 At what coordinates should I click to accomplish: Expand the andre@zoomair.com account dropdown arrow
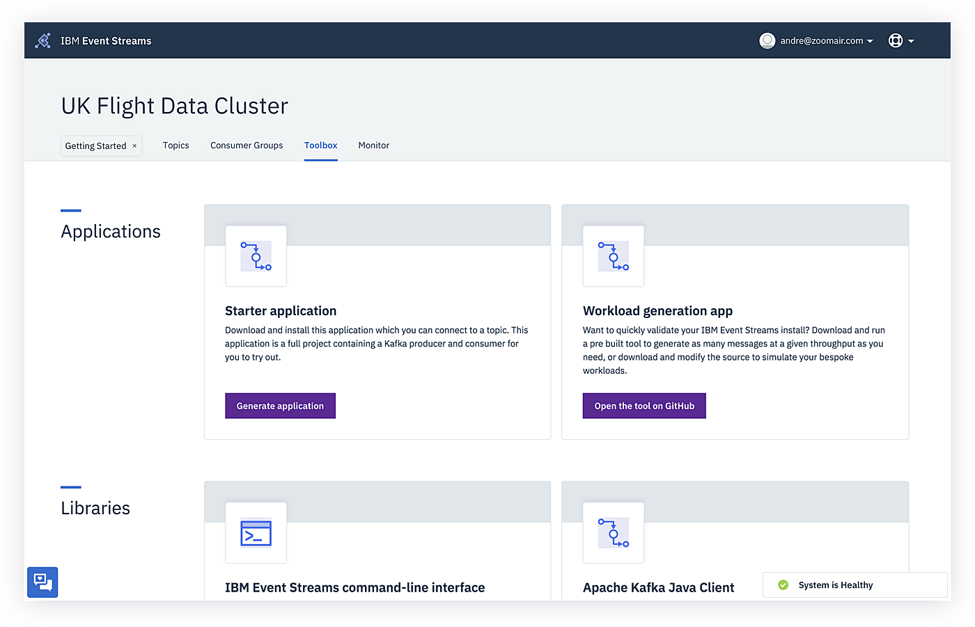click(x=870, y=42)
